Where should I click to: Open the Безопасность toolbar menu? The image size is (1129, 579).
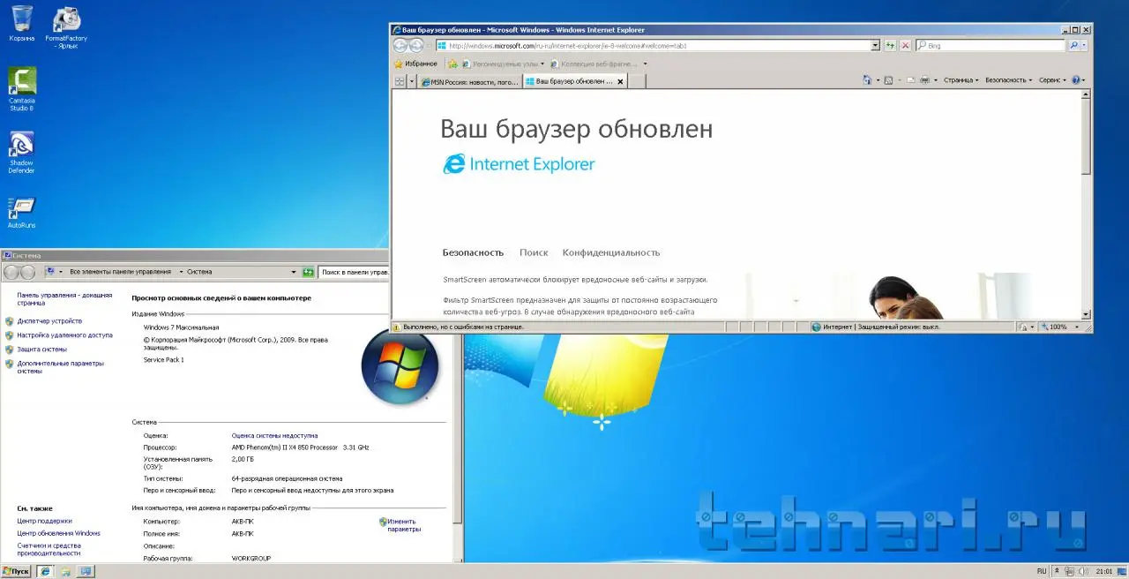[1008, 80]
